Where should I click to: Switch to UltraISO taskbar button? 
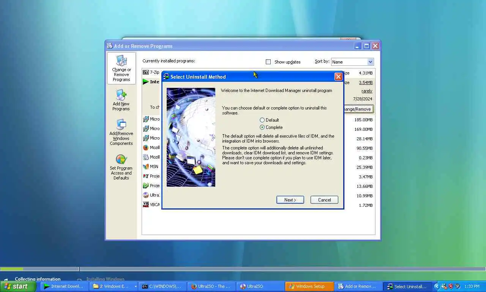260,286
